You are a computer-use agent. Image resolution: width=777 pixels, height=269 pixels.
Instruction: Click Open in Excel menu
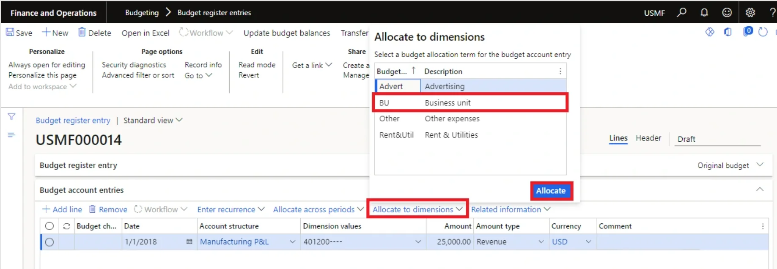tap(146, 33)
